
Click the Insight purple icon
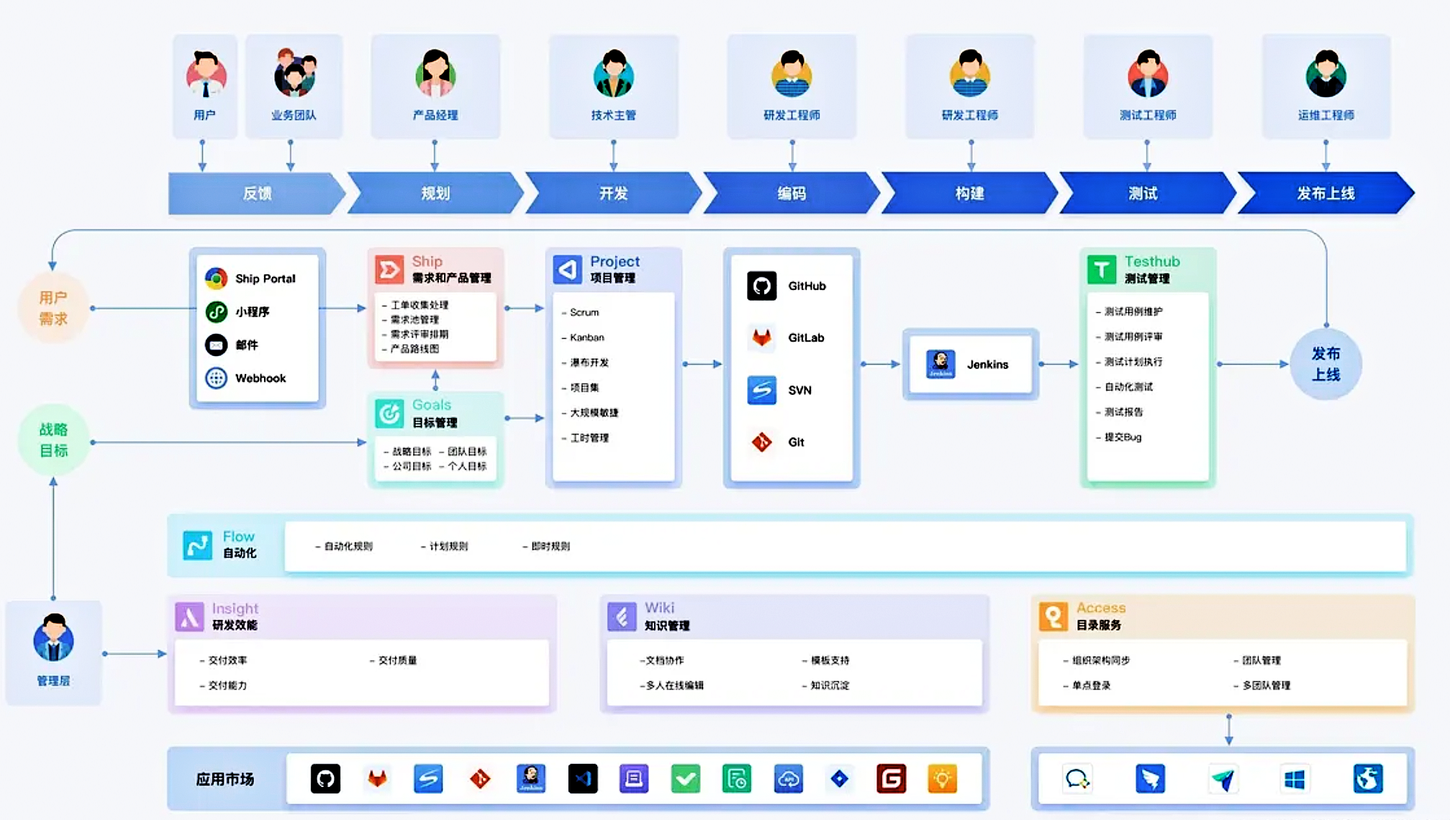click(189, 616)
